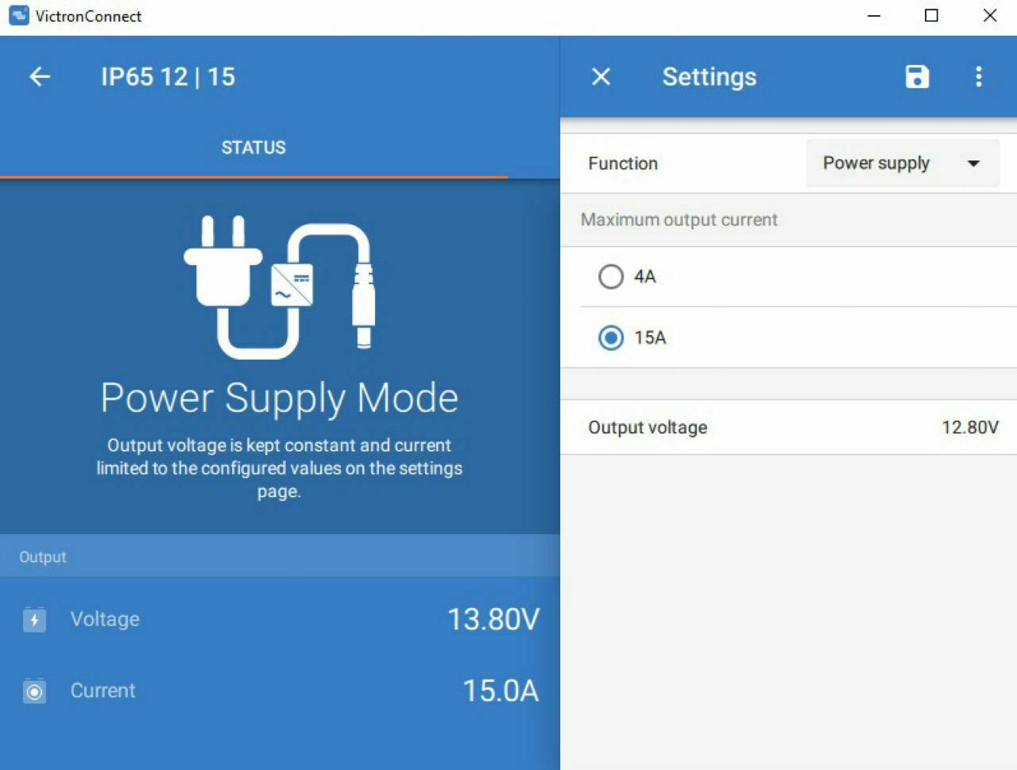Click the power plug illustration
Image resolution: width=1017 pixels, height=770 pixels.
click(280, 287)
